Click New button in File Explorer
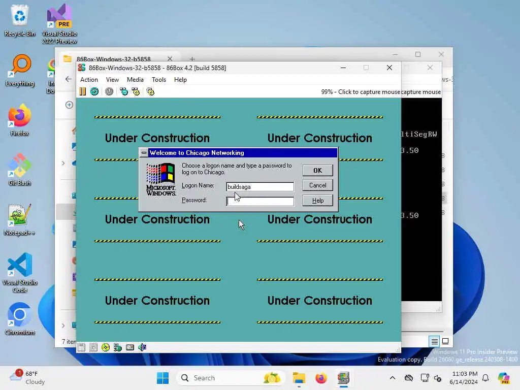 [69, 105]
